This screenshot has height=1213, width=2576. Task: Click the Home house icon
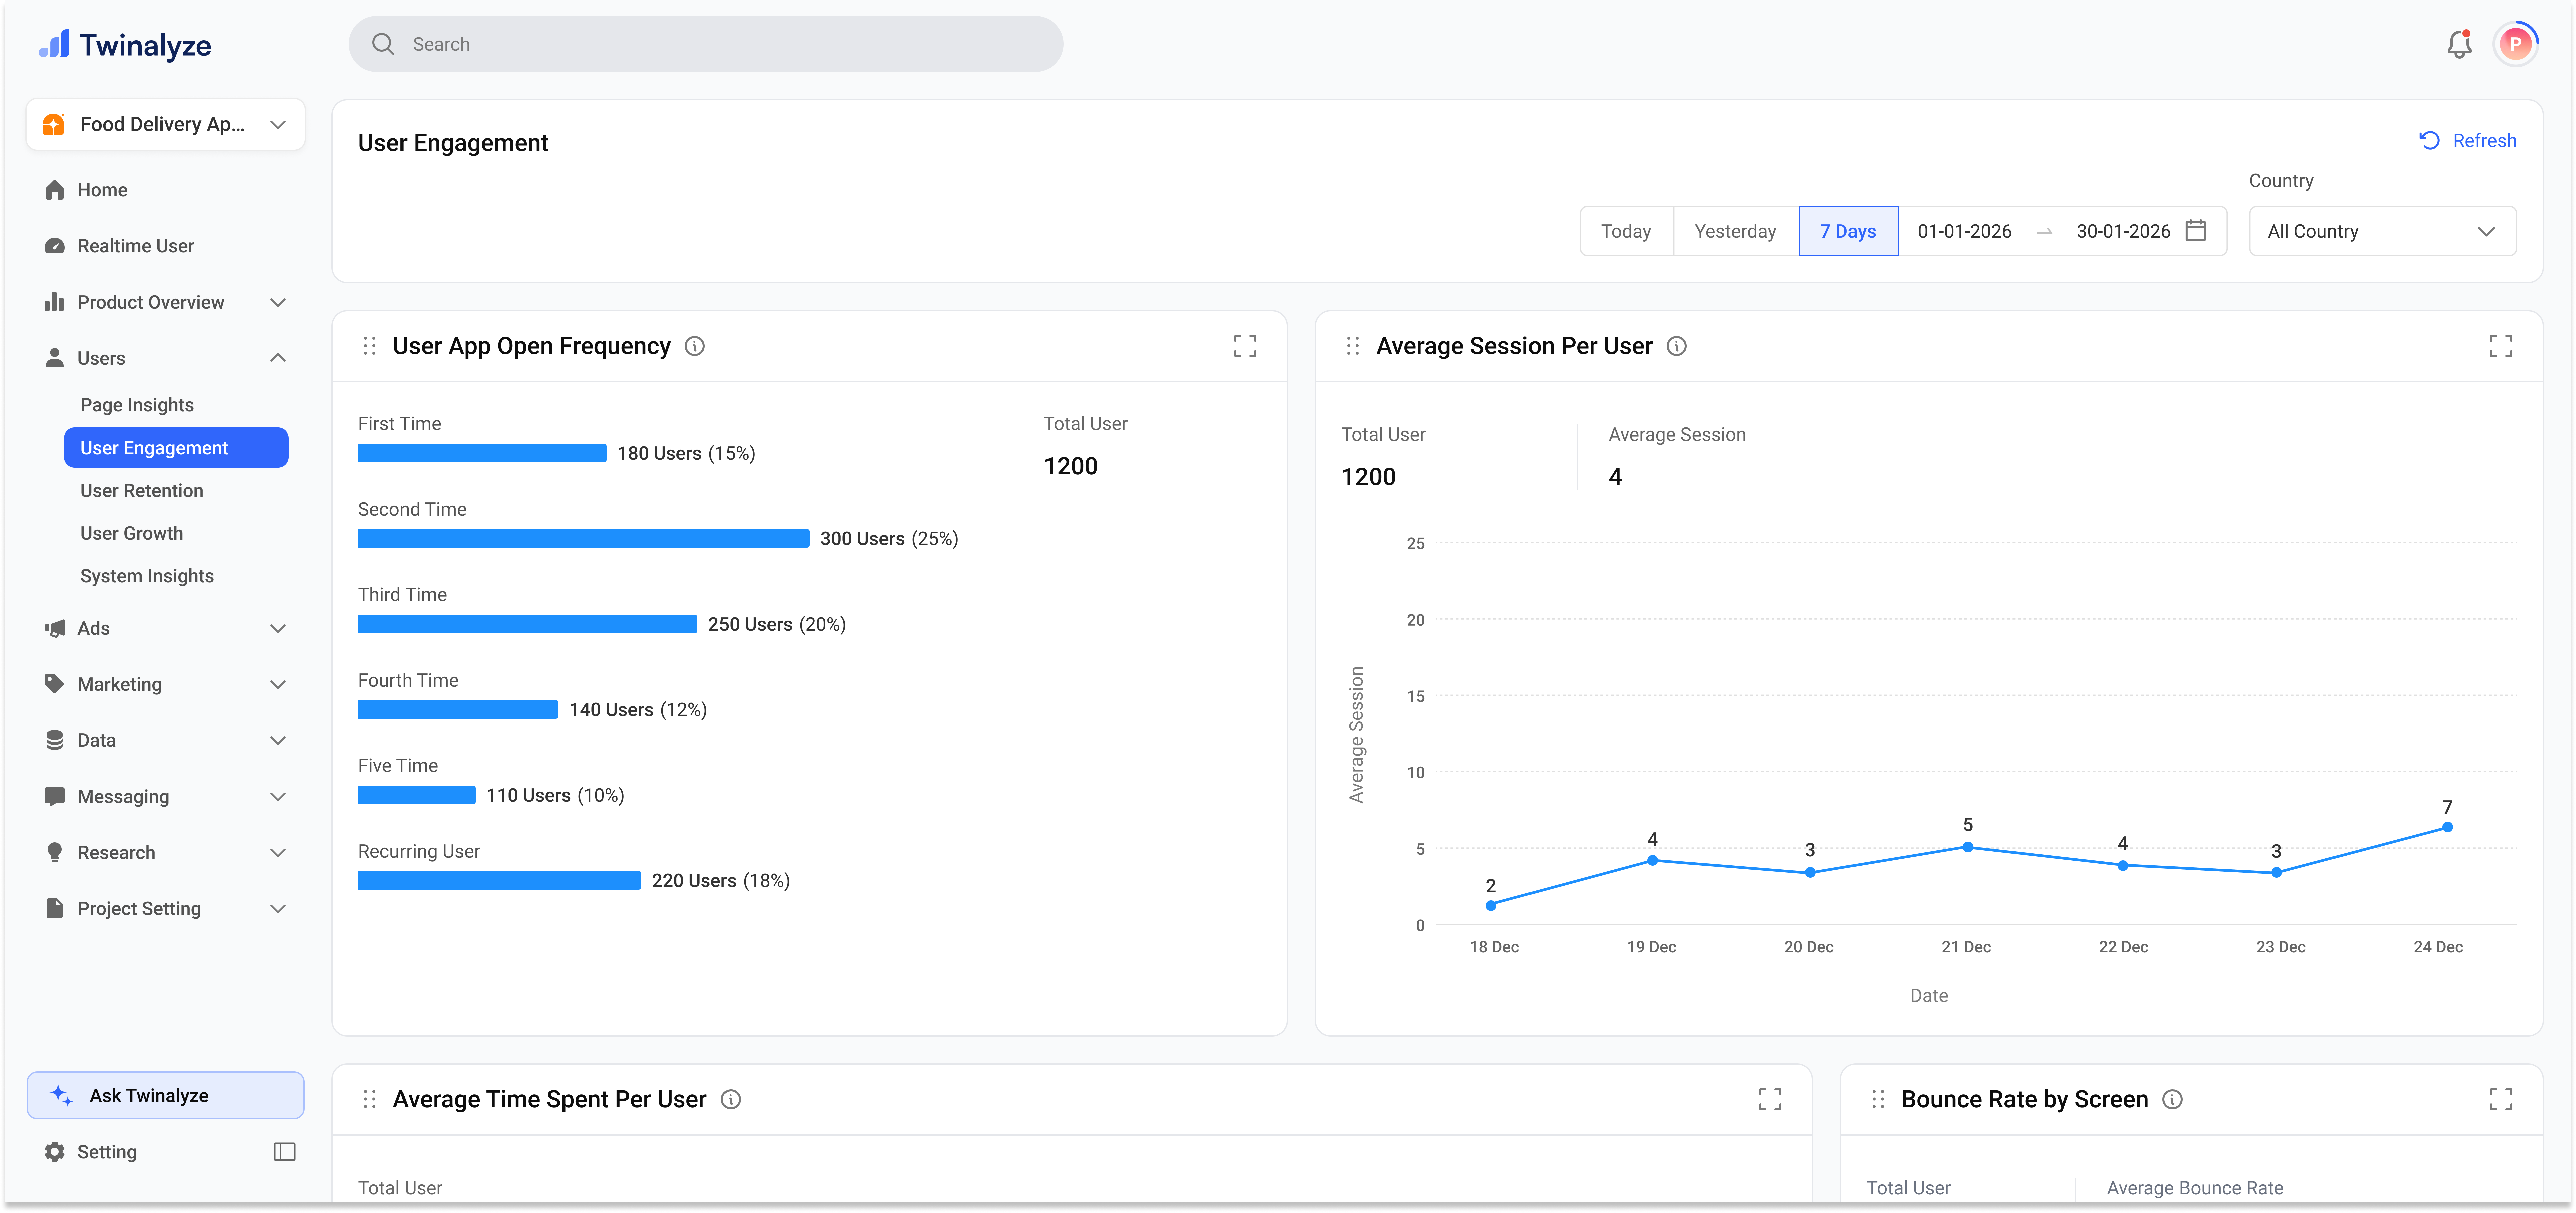click(x=55, y=190)
